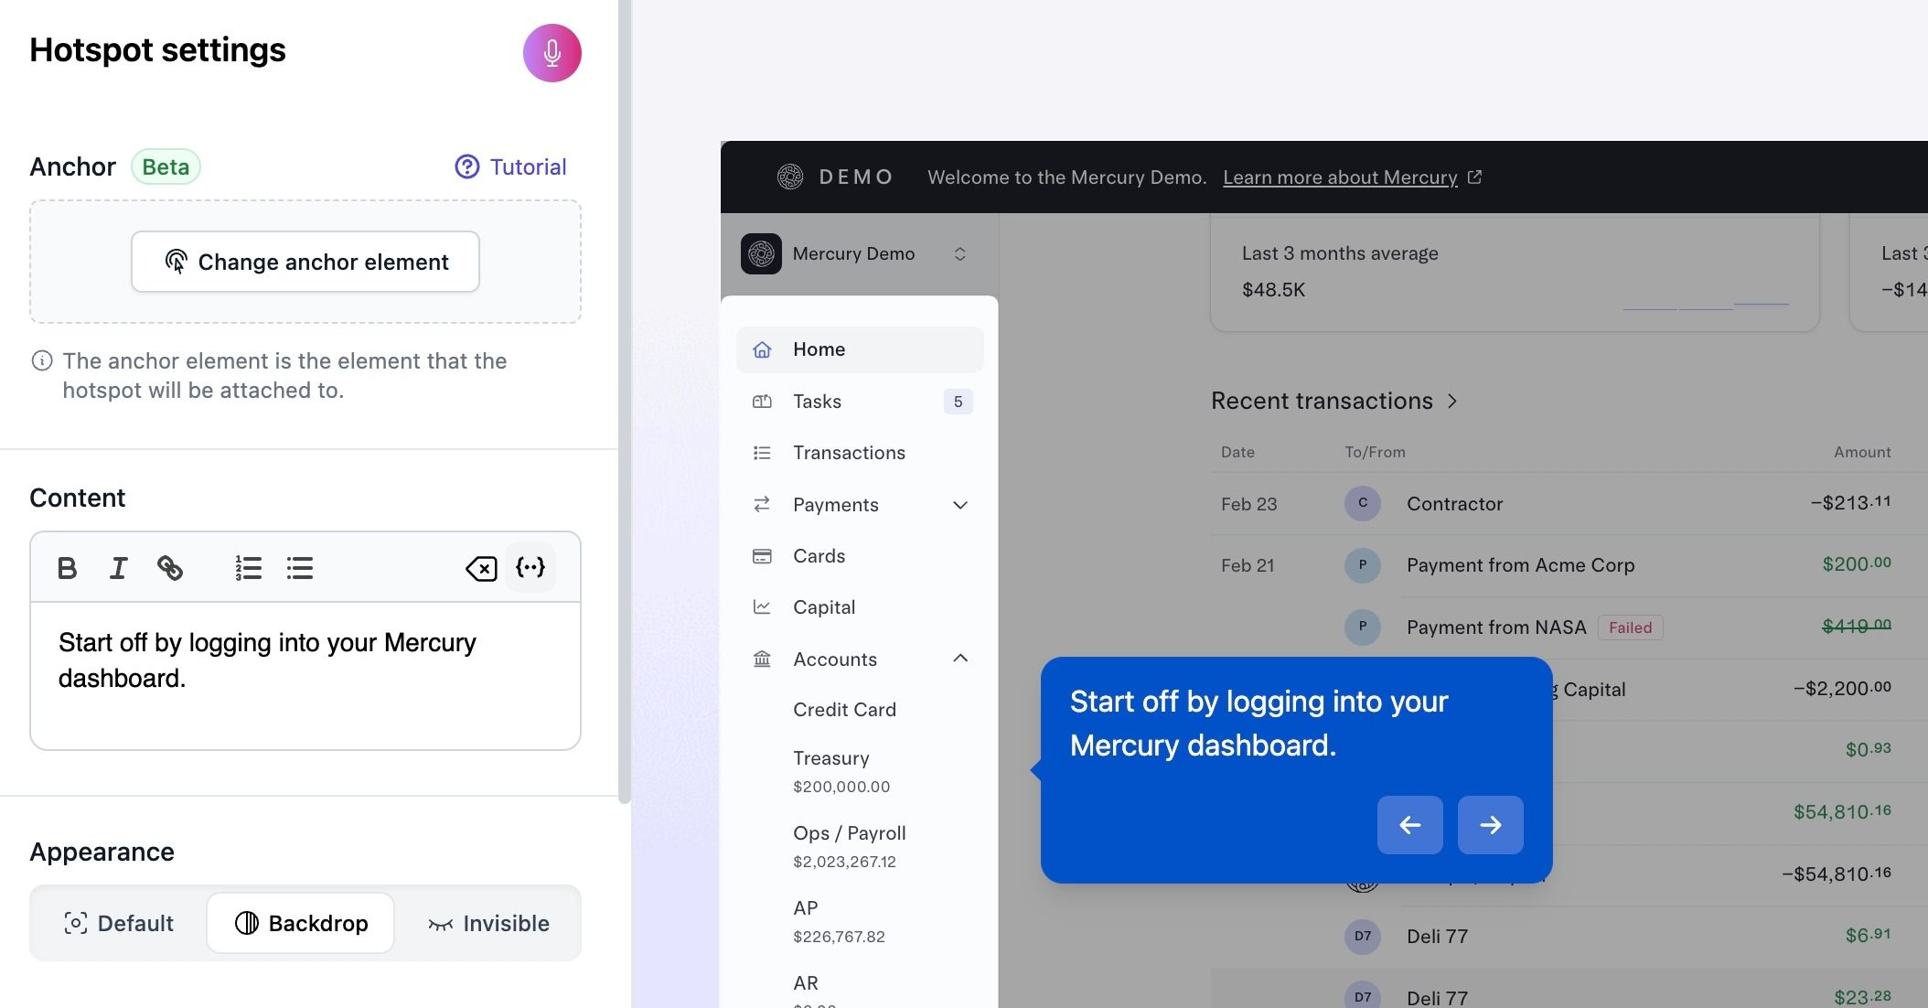Clear formatting with the backspace icon
The width and height of the screenshot is (1928, 1008).
480,568
